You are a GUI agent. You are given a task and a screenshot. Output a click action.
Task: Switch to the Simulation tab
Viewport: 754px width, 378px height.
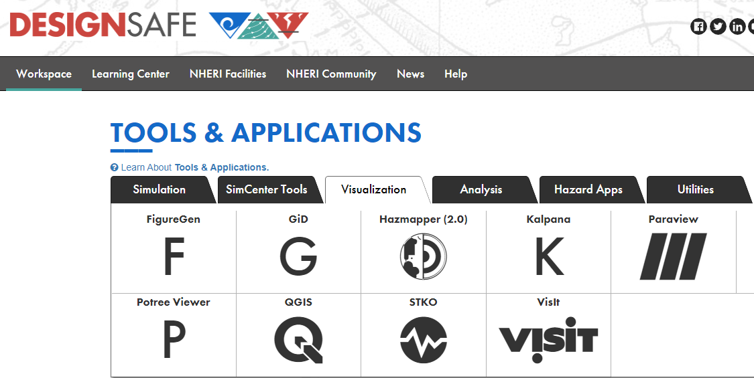click(160, 190)
